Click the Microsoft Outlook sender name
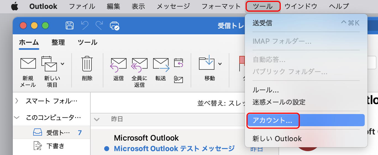This screenshot has width=378, height=155. click(x=146, y=138)
